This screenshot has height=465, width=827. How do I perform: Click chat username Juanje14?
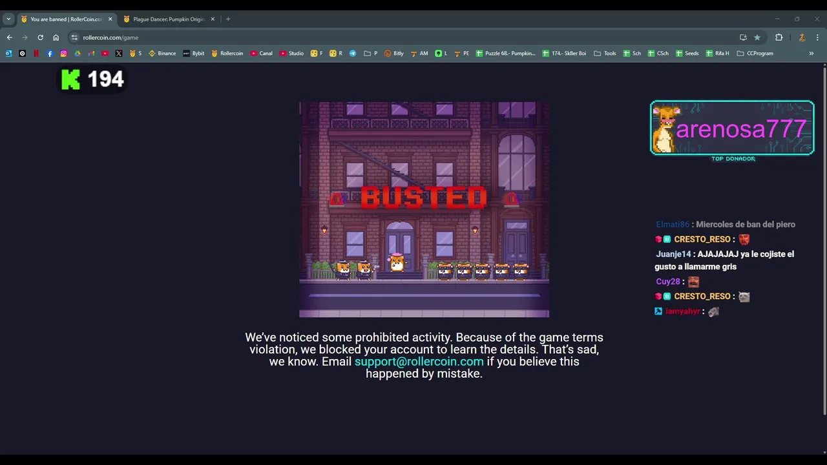(x=673, y=254)
